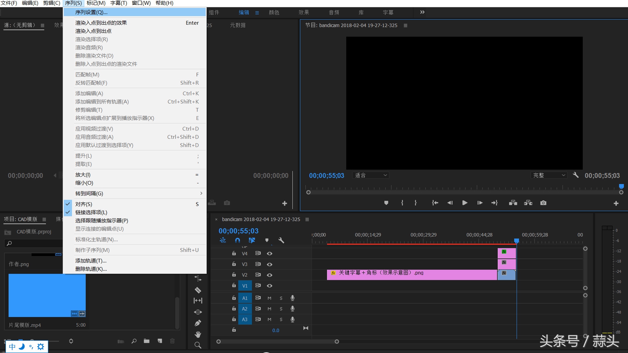Screen dimensions: 628x353
Task: Click the Add Marker icon in Program monitor
Action: click(386, 203)
